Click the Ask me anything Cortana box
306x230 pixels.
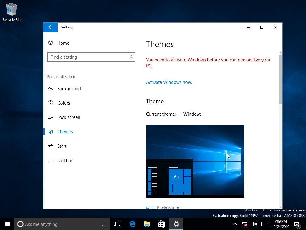[x=62, y=224]
